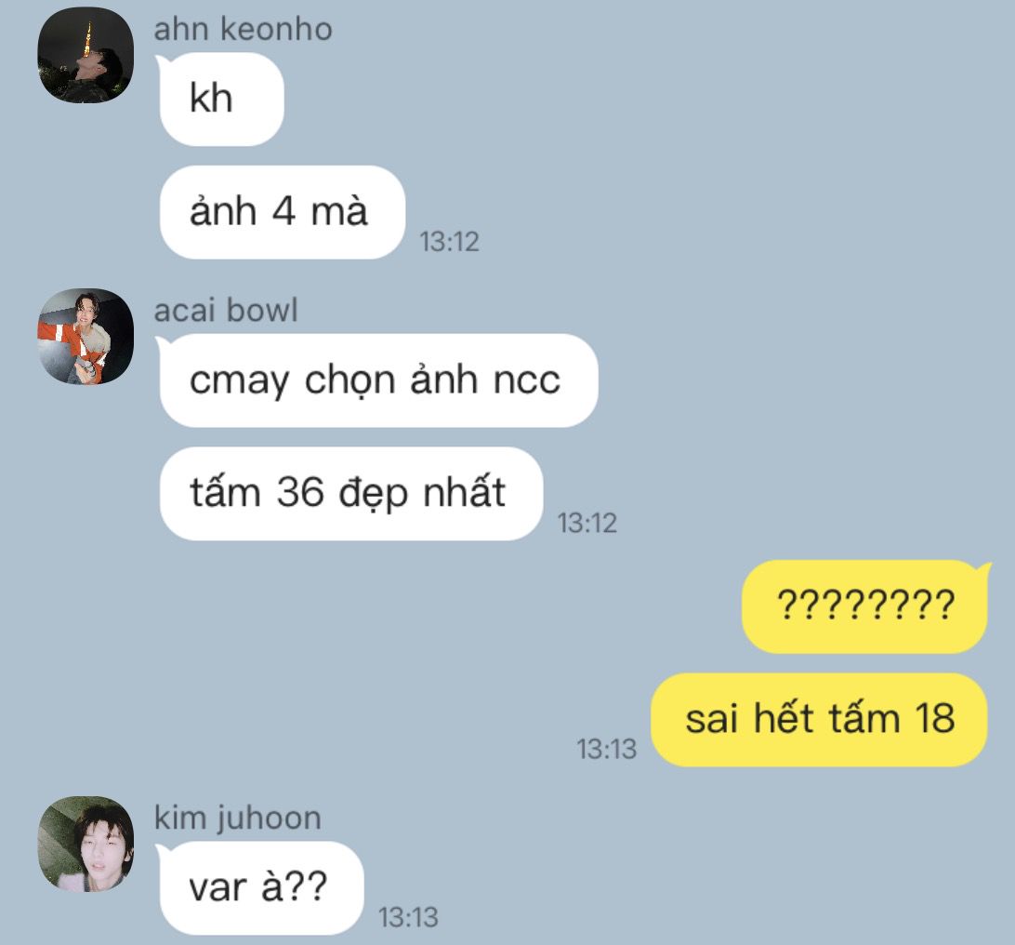Click the sender name kim juhoon

pyautogui.click(x=238, y=819)
